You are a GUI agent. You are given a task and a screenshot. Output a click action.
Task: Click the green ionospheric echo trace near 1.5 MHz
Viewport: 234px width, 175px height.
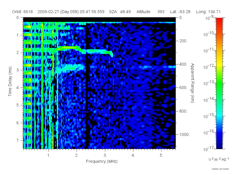pos(68,48)
